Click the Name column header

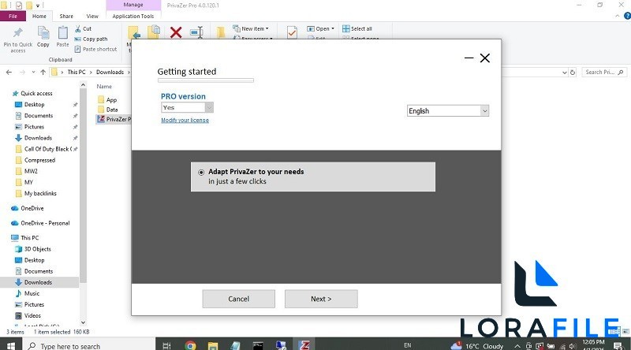coord(104,87)
